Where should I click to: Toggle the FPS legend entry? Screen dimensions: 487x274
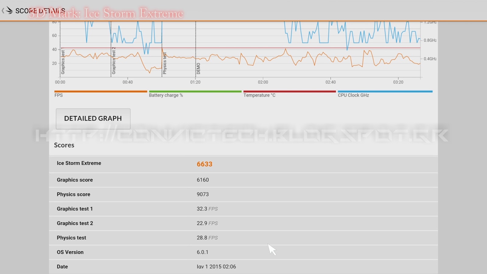coord(100,93)
